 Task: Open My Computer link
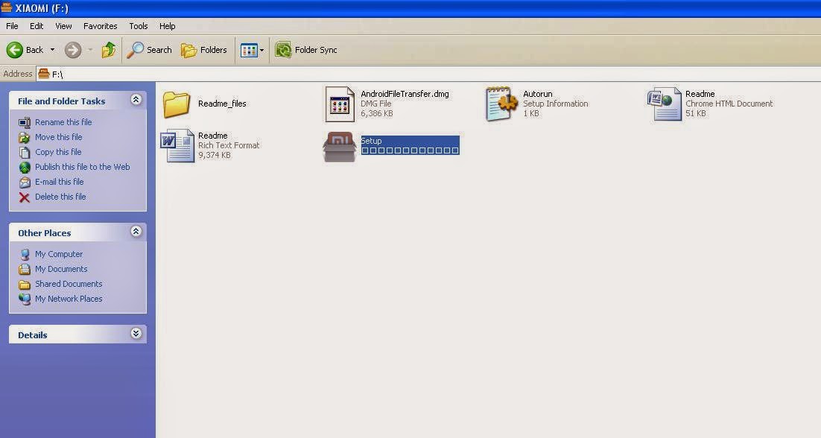coord(59,254)
